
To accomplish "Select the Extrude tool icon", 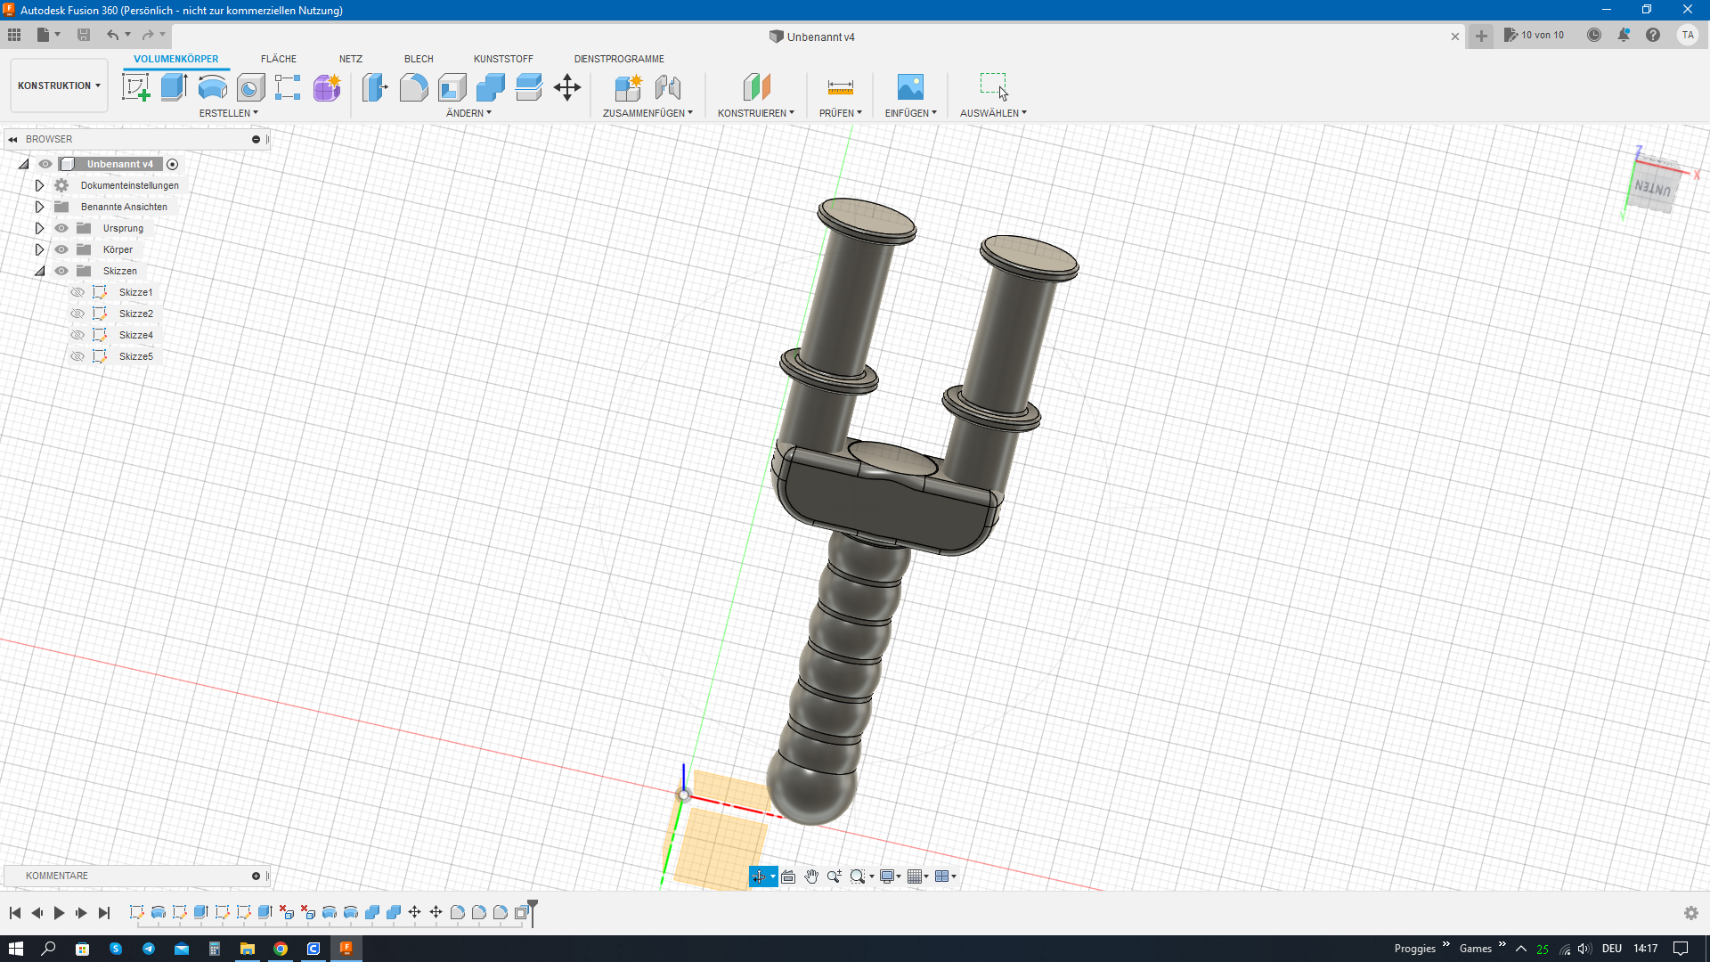I will point(174,87).
